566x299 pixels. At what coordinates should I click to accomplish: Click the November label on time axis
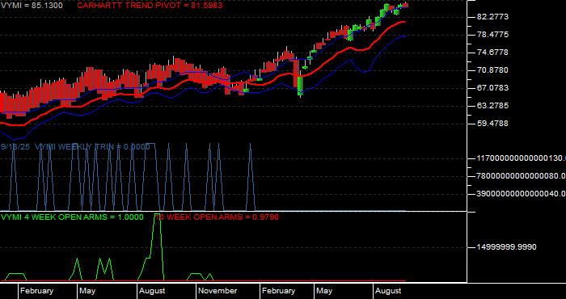[218, 291]
